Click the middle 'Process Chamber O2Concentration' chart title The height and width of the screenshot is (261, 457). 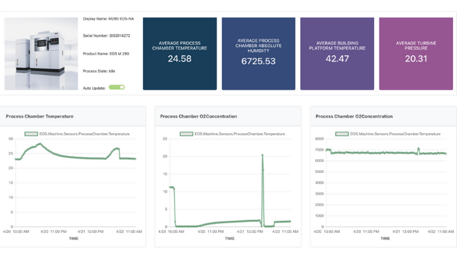click(198, 116)
